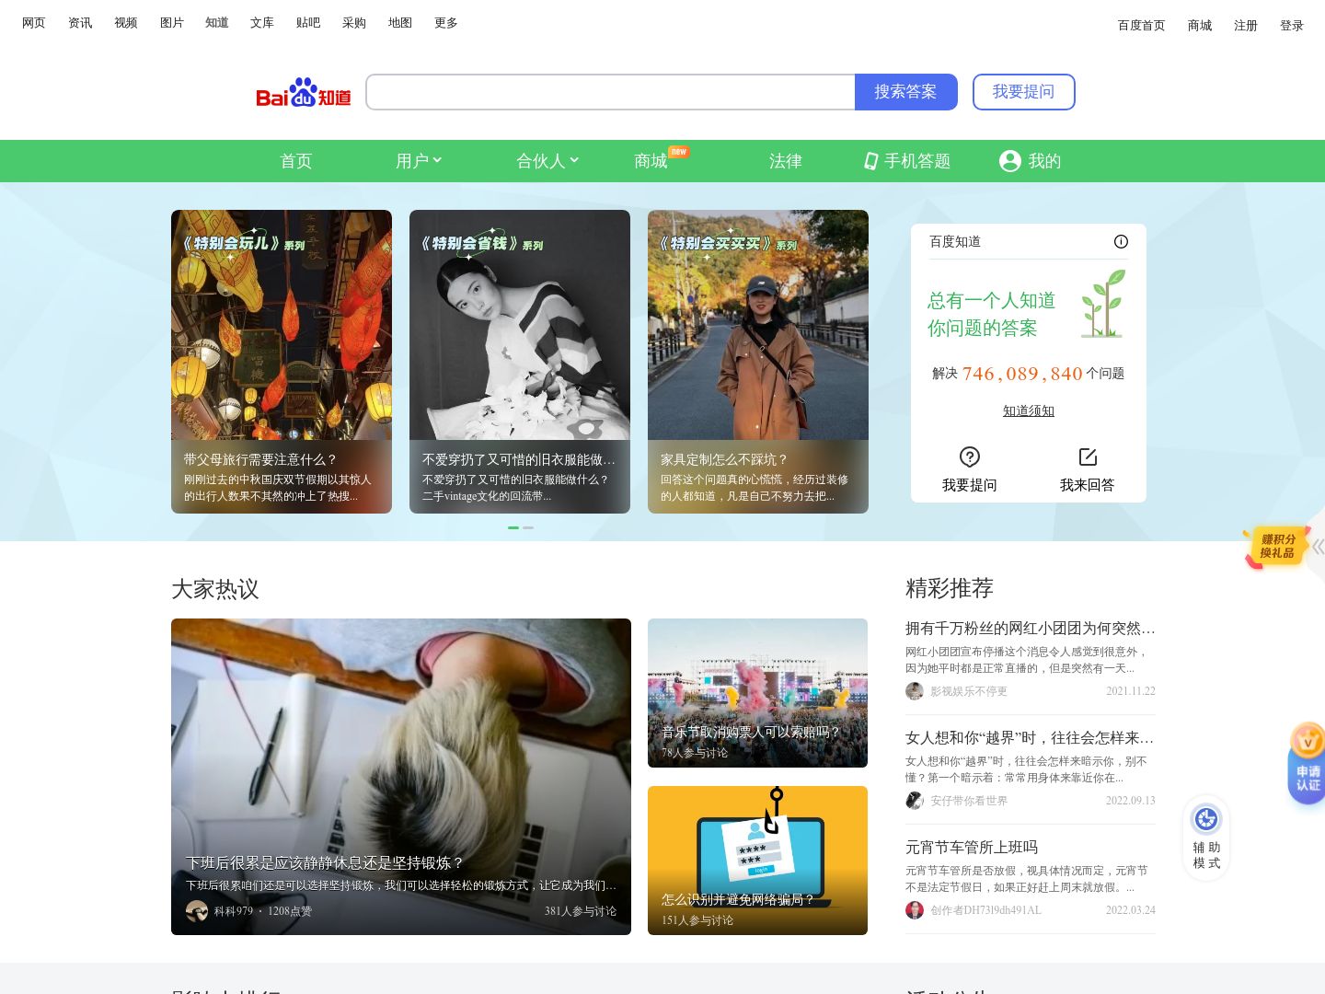Click author name 影视娱乐不停更

[969, 691]
